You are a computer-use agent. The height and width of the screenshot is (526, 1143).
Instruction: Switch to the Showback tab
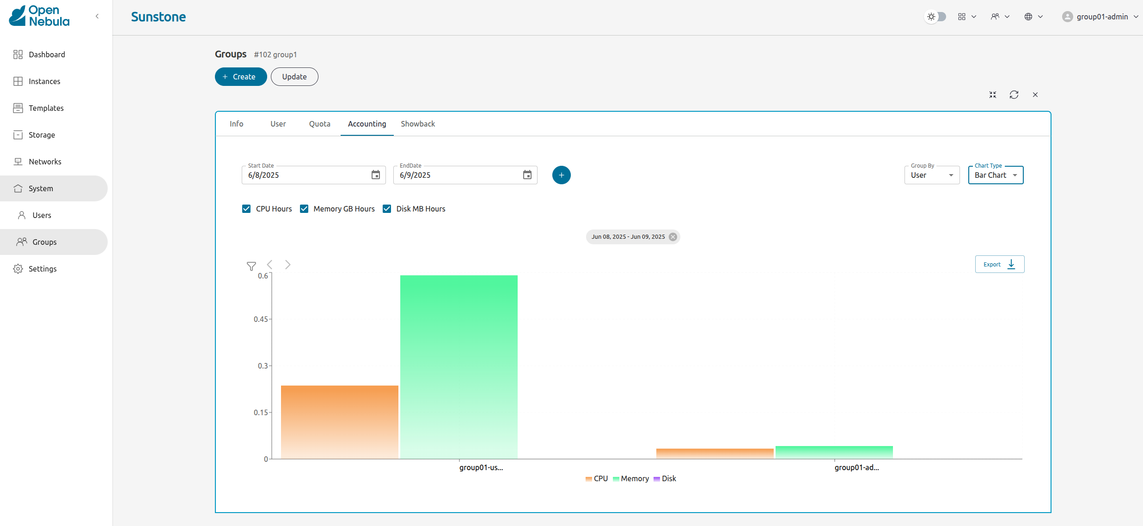(x=418, y=124)
